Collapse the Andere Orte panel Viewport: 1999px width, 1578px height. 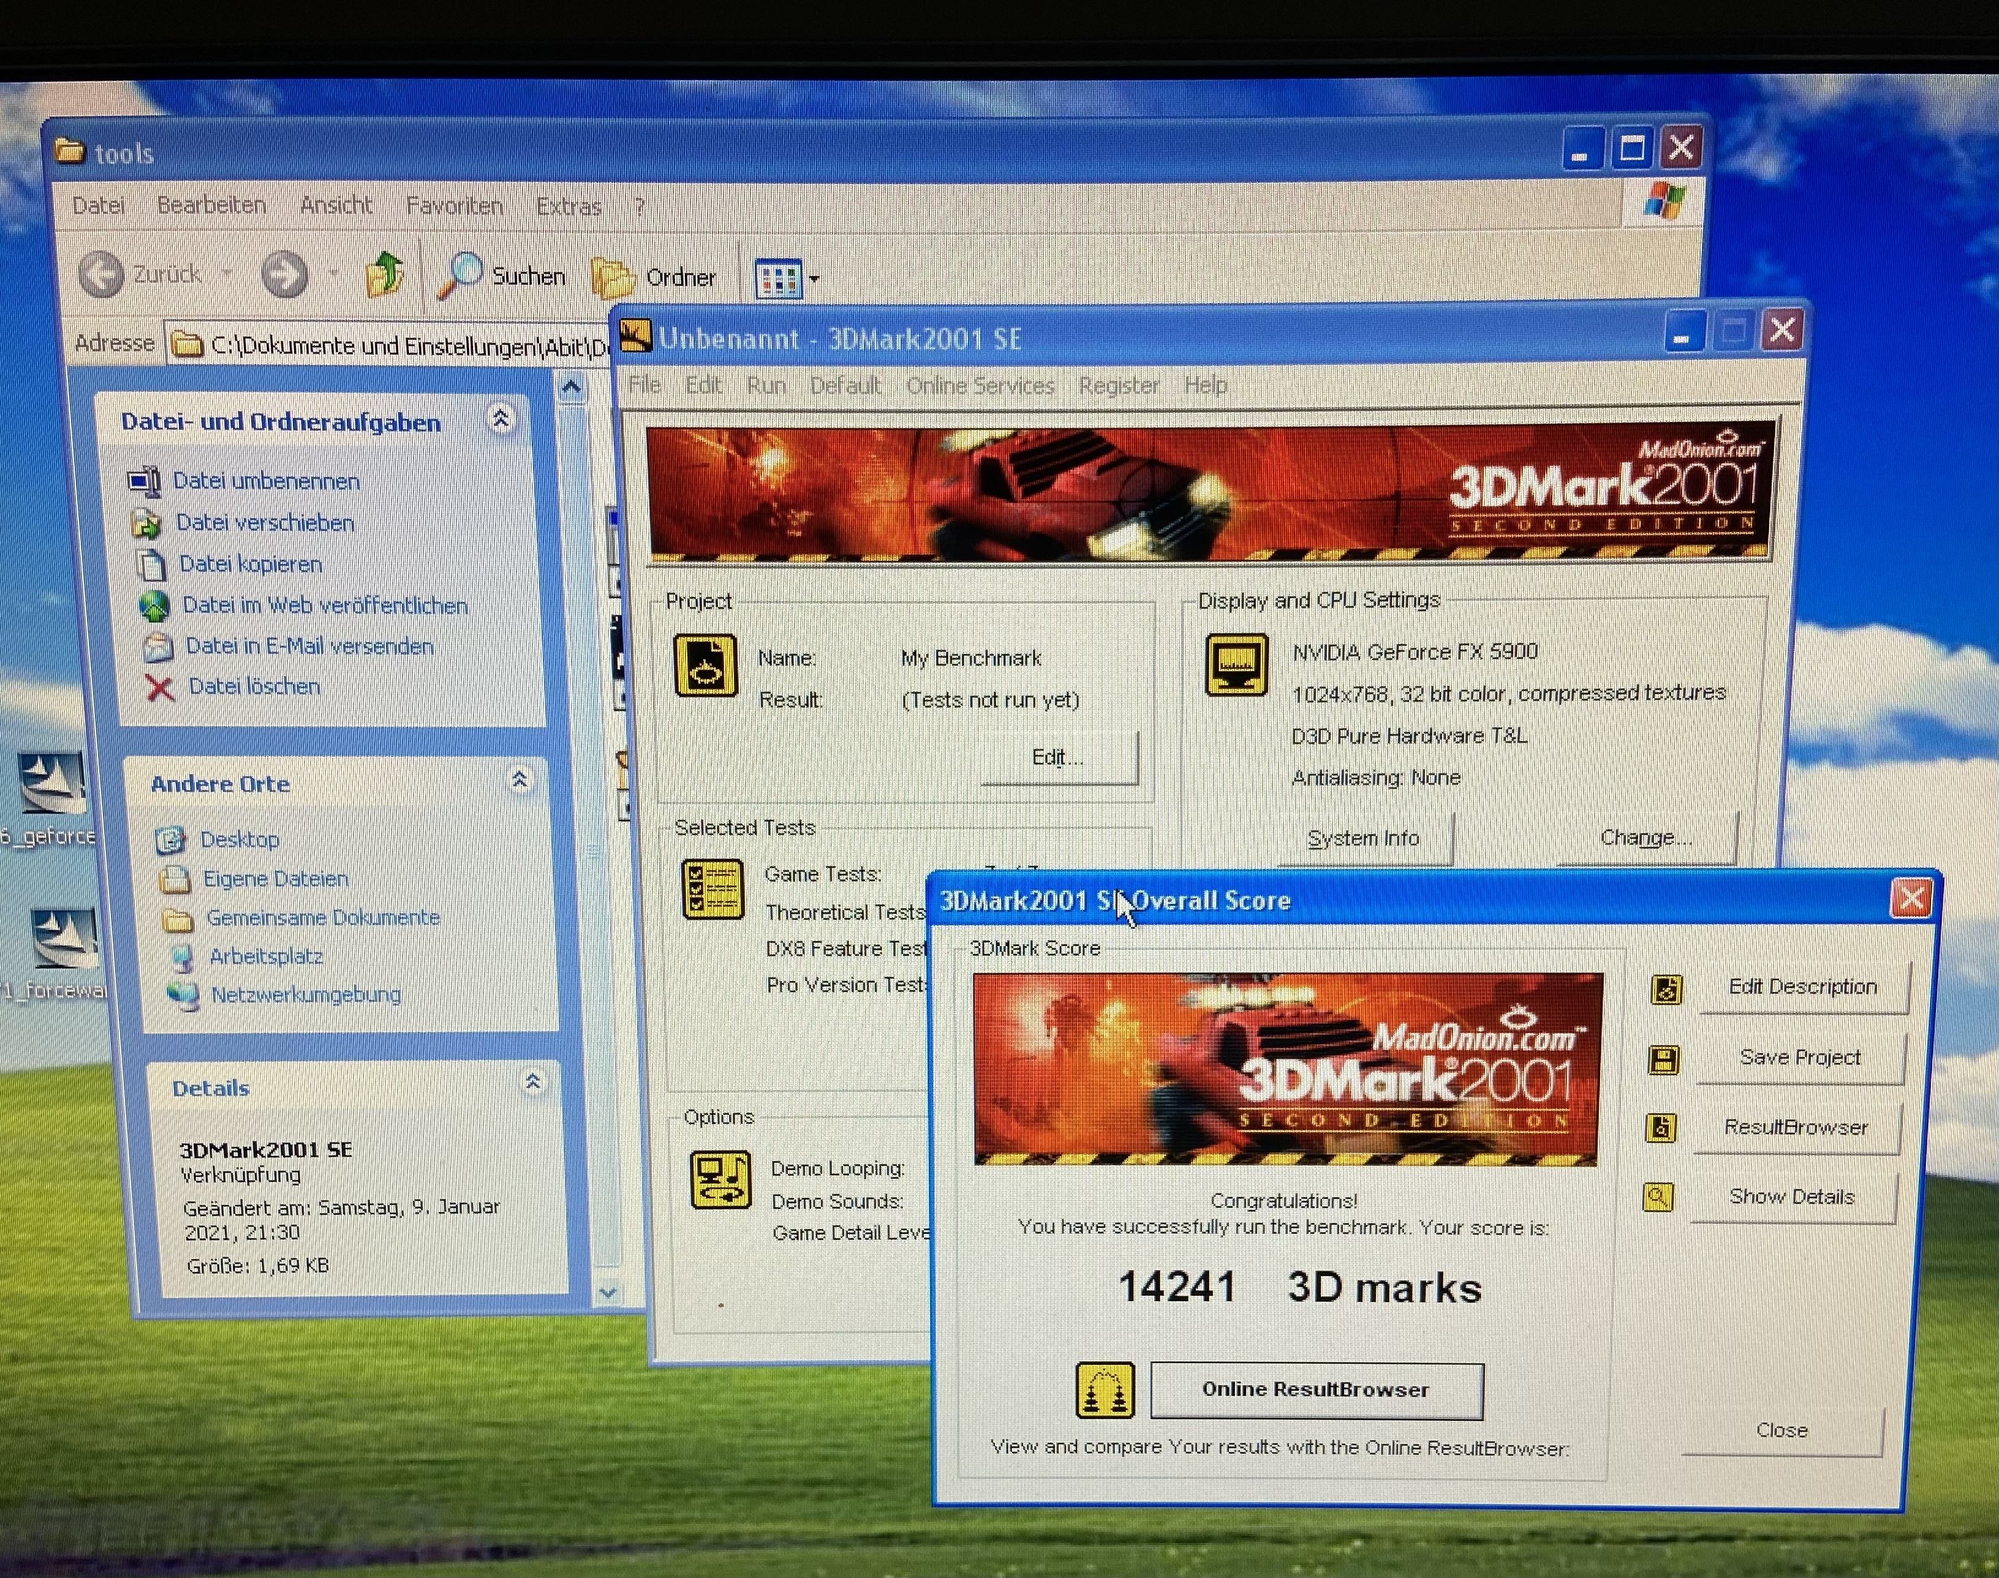coord(520,781)
